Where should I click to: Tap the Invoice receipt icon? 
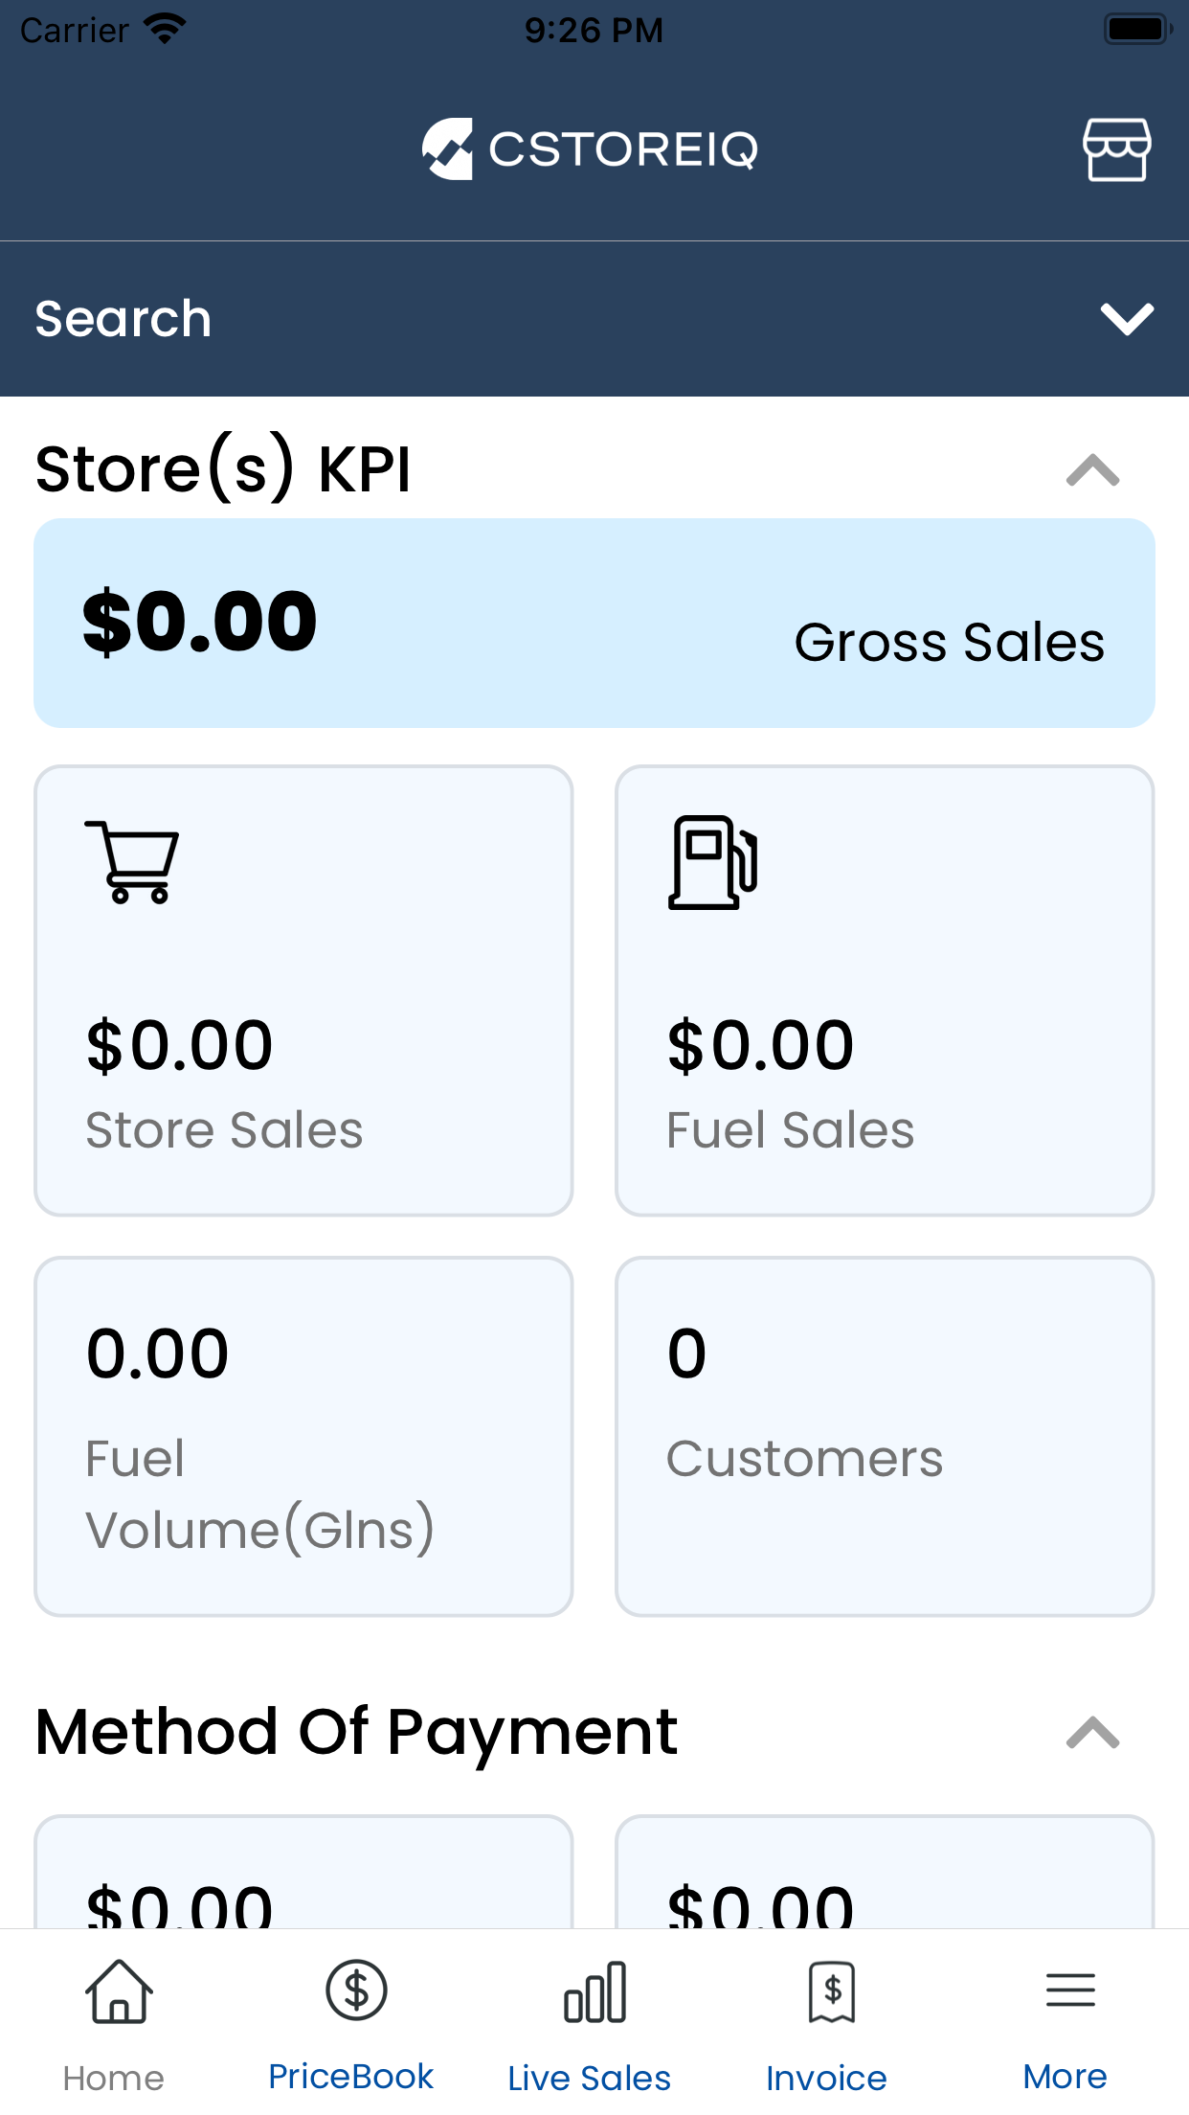point(831,1991)
